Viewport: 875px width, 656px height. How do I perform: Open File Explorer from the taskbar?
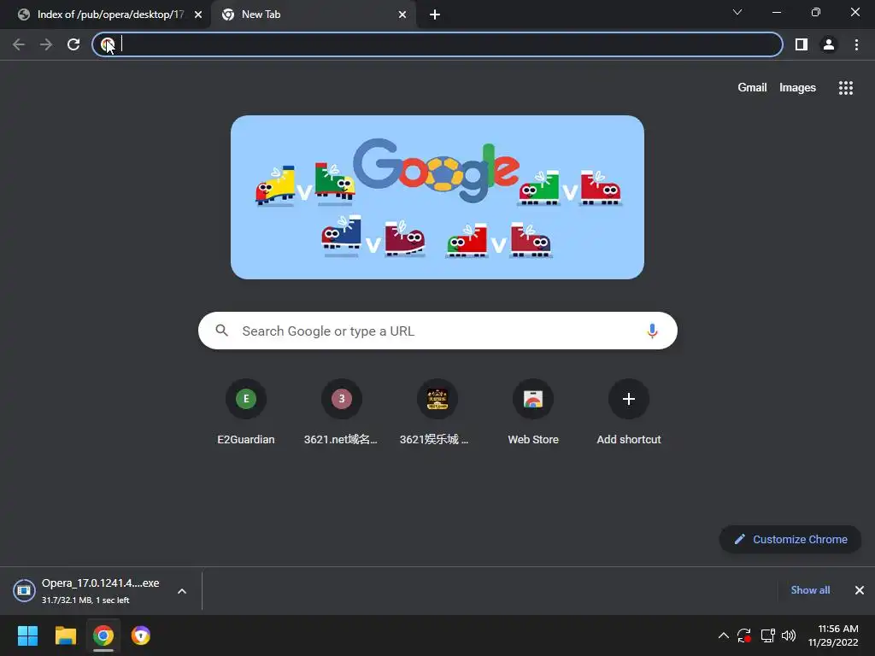point(65,635)
